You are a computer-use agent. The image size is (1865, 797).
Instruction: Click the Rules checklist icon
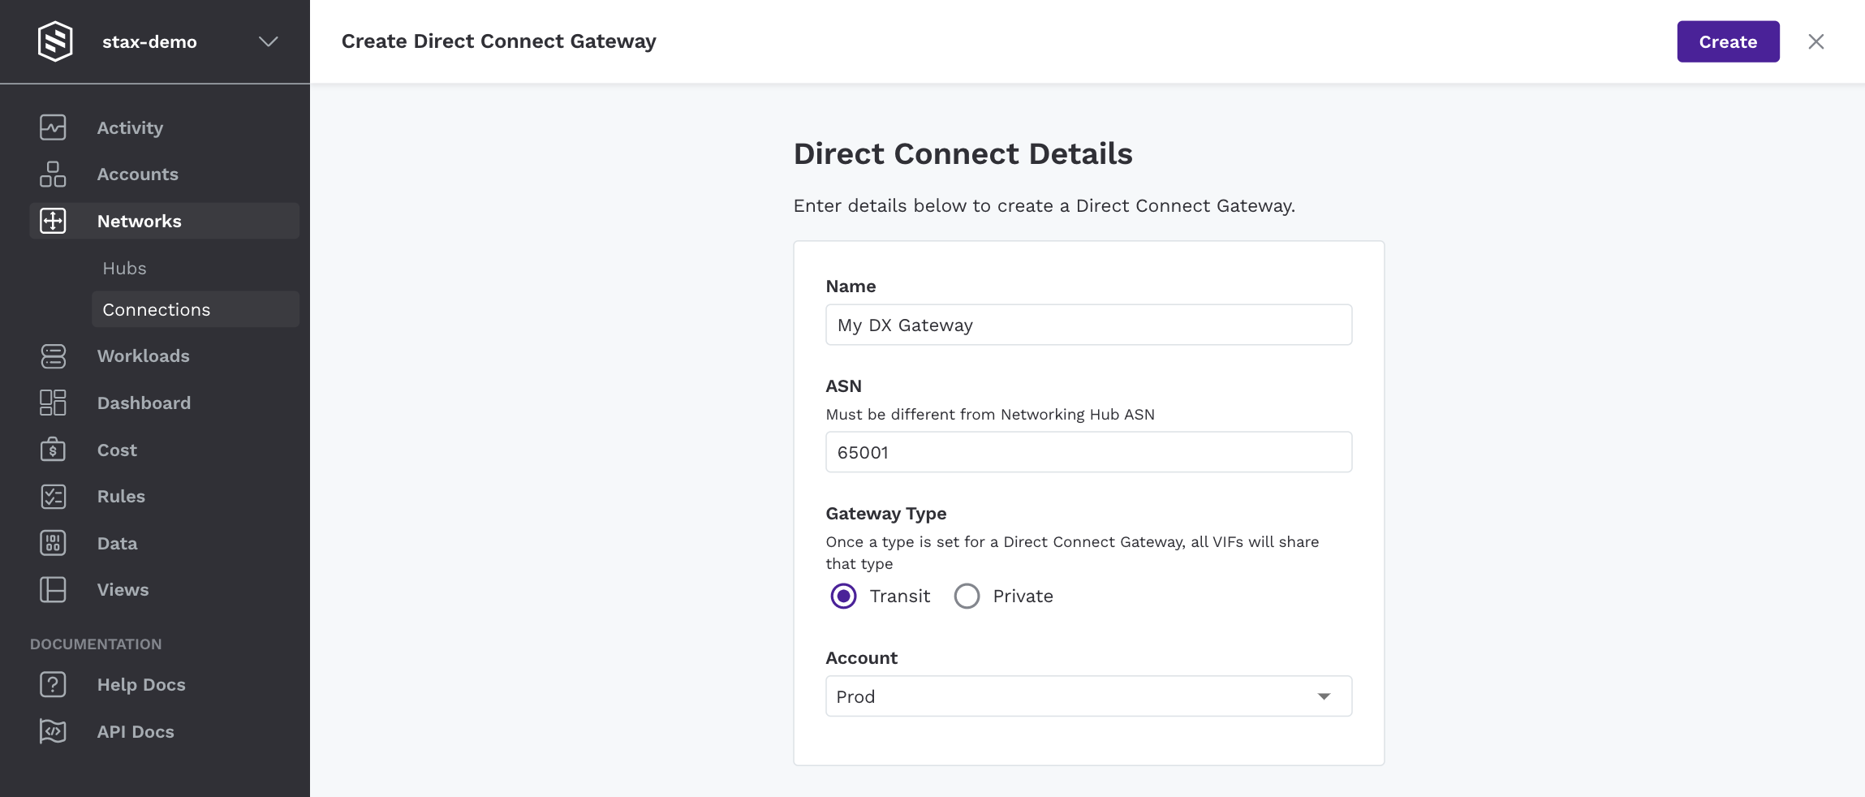click(53, 496)
